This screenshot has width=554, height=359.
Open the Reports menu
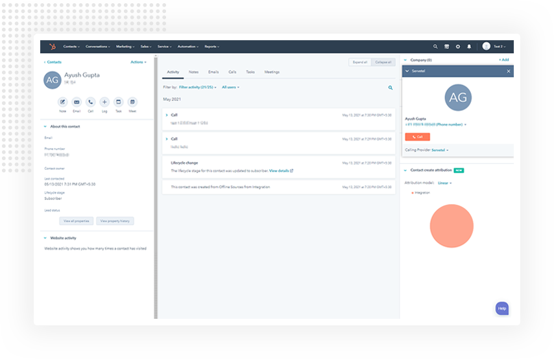[x=212, y=47]
